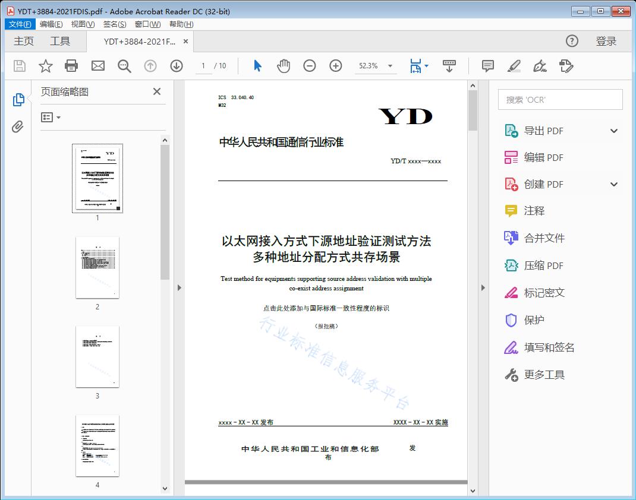Image resolution: width=636 pixels, height=500 pixels.
Task: Open the page thumbnails sidebar icon
Action: [18, 99]
